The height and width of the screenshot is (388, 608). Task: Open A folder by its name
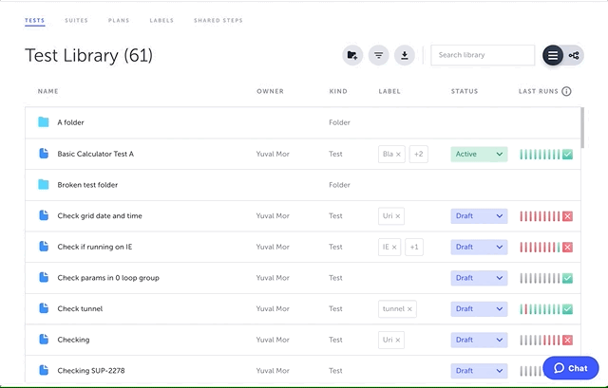coord(70,122)
